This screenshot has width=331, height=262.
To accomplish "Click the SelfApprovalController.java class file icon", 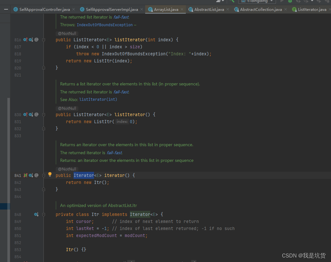I will 16,9.
